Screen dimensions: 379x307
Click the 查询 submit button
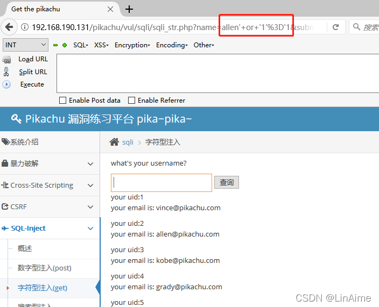click(227, 182)
